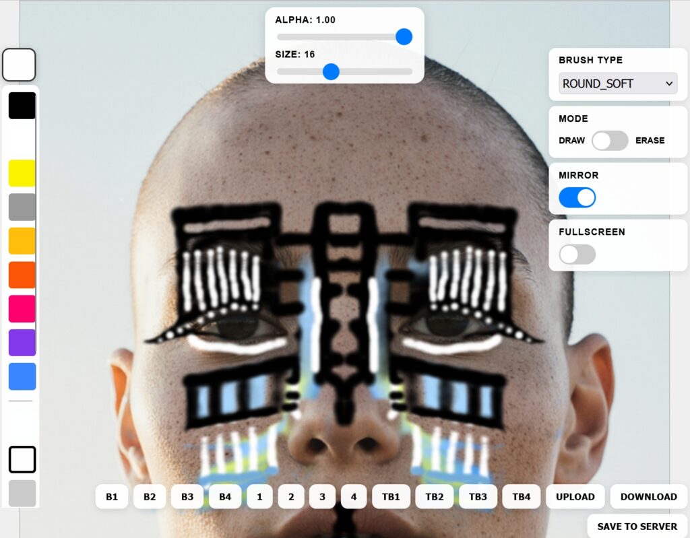
Task: Select the black color swatch
Action: click(x=22, y=106)
